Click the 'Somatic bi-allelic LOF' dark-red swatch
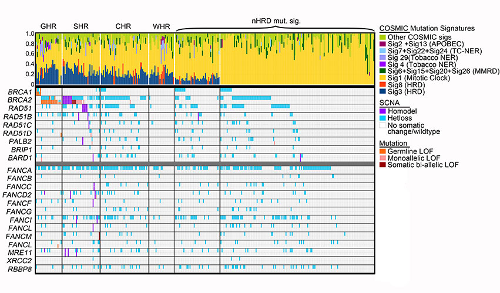 [382, 165]
